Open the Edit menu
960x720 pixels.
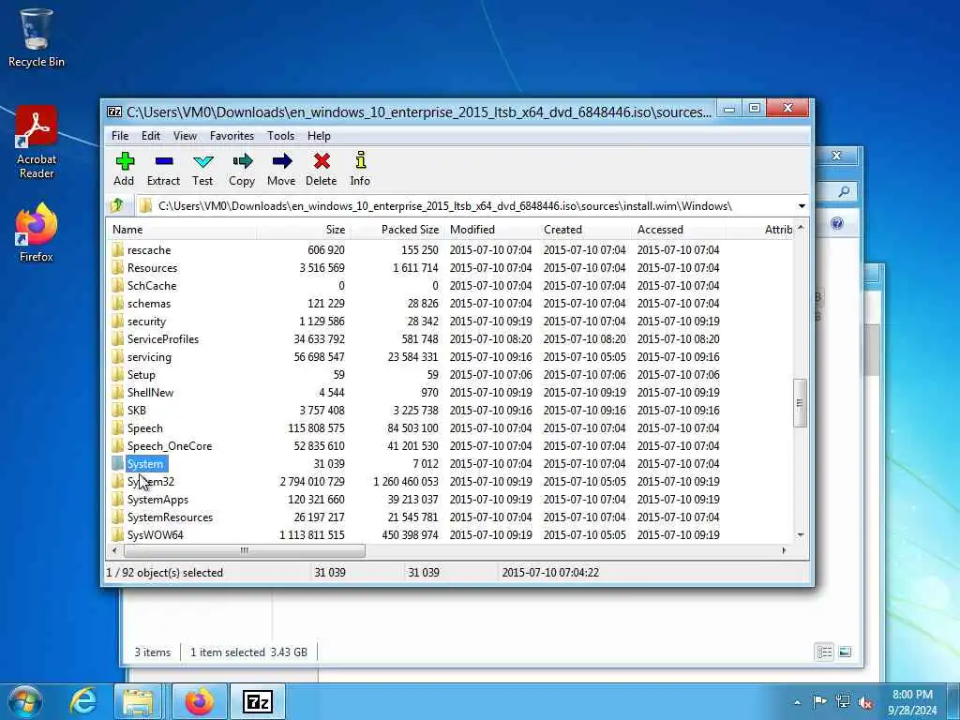pyautogui.click(x=151, y=136)
